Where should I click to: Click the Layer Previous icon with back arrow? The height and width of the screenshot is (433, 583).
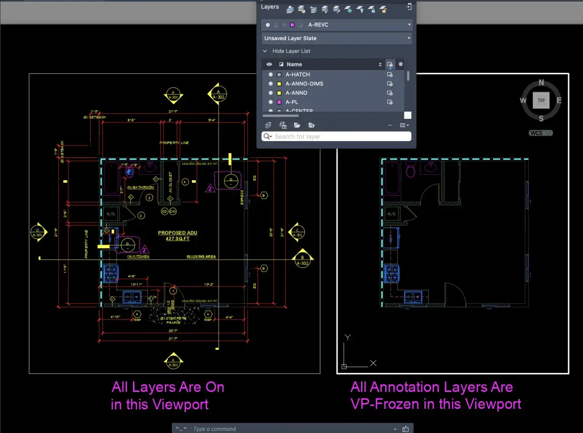click(x=313, y=9)
